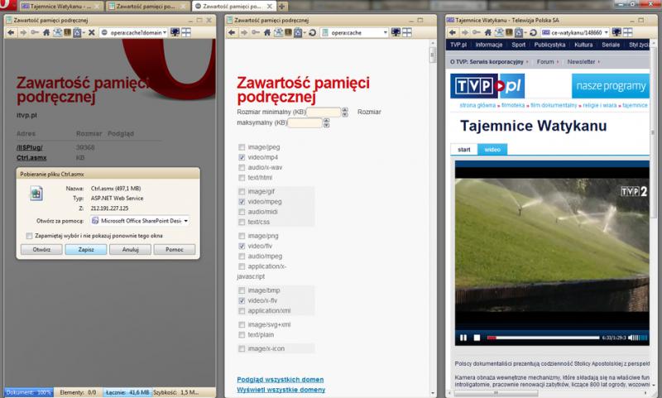Open a new tab with plus button
662x398 pixels.
pos(282,7)
